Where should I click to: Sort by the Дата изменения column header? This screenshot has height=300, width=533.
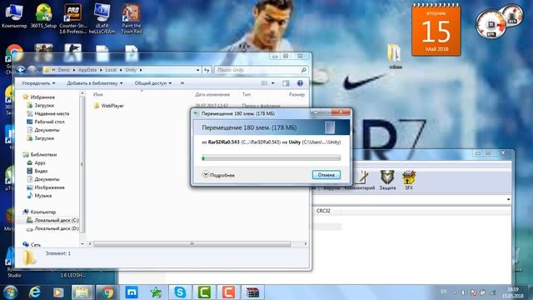point(212,94)
